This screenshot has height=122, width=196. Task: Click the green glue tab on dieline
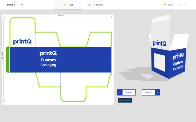point(7,60)
